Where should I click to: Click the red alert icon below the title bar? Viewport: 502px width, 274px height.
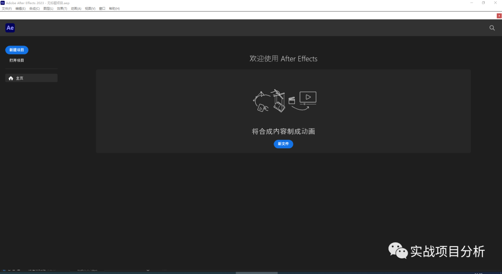498,15
